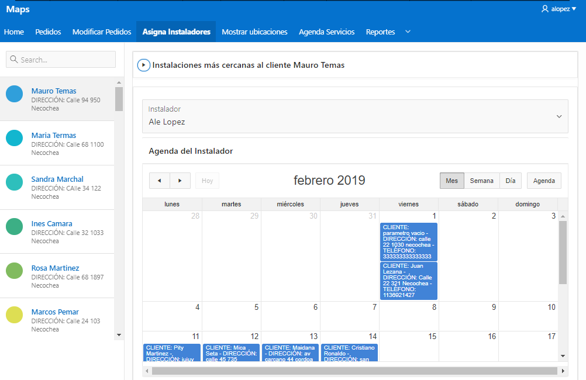Screen dimensions: 586x380
Task: Expand the navigation overflow chevron next to Reportes
Action: [408, 32]
